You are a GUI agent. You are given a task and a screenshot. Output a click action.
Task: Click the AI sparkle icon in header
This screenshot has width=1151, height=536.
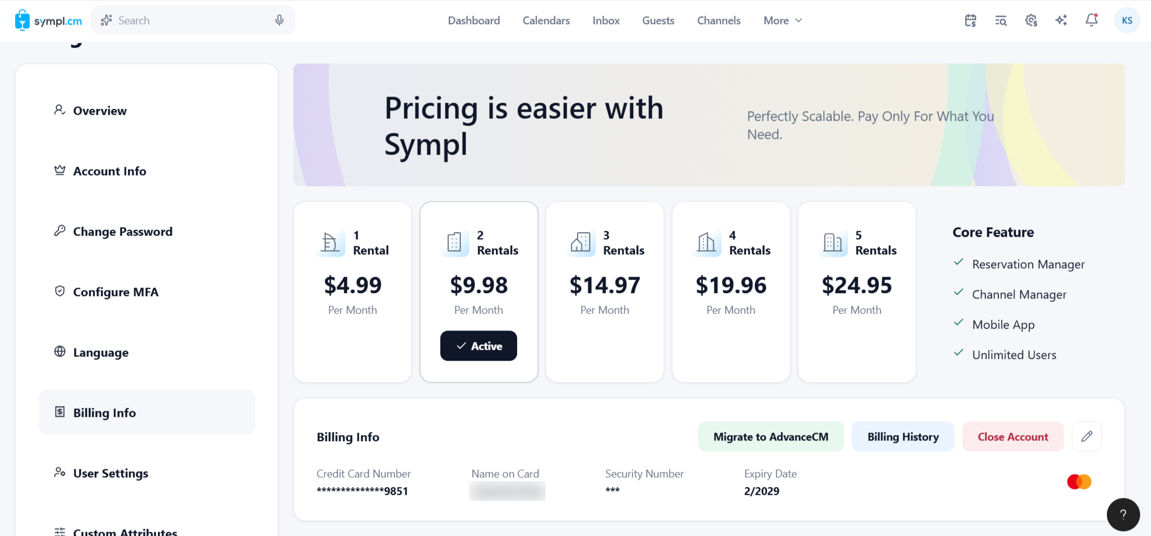tap(1061, 21)
